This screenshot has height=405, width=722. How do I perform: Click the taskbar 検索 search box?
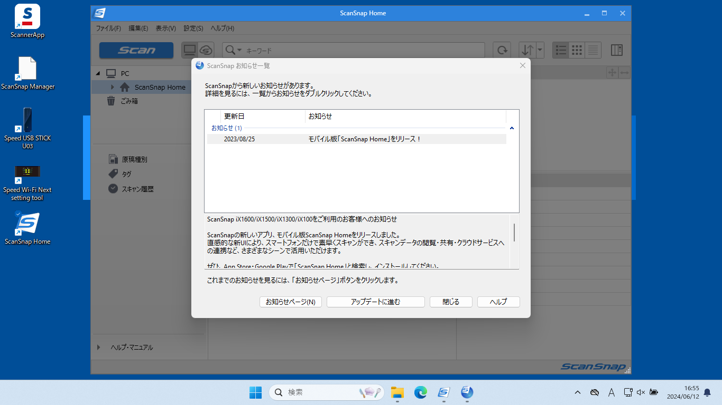[x=327, y=392]
